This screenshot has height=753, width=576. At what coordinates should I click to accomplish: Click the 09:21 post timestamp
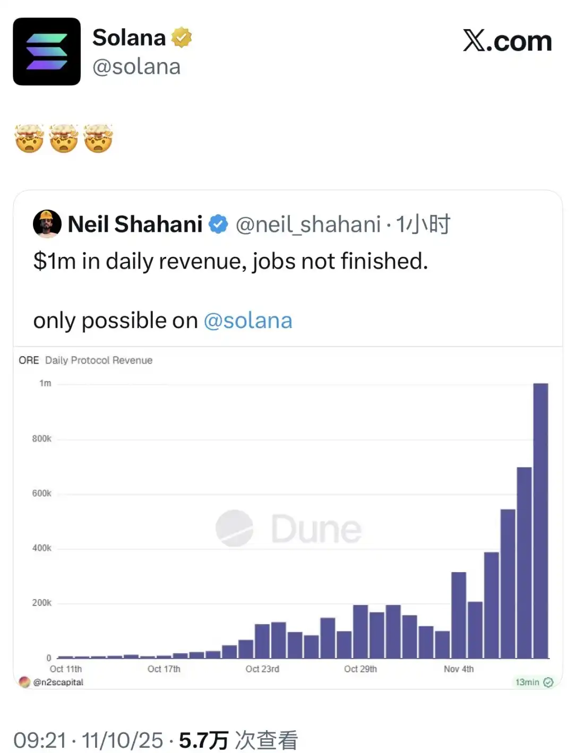(40, 740)
